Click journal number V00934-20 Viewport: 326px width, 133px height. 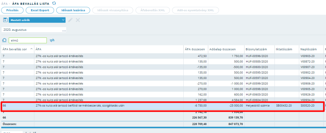(308, 100)
